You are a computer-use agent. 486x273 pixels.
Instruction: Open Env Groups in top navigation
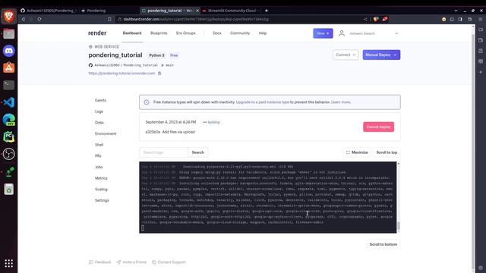185,33
